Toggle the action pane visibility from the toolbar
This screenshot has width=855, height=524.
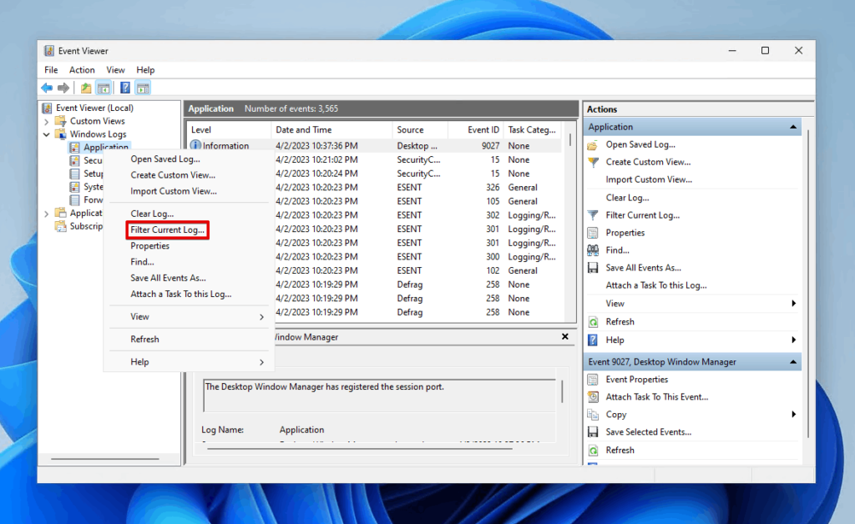tap(143, 87)
